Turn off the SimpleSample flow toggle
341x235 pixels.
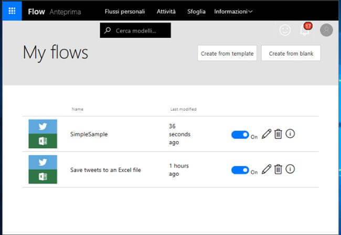click(x=240, y=135)
